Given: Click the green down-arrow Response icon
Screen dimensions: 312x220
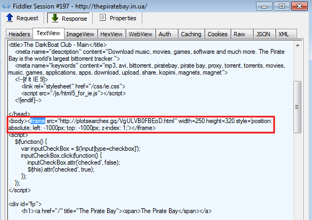Looking at the screenshot, I should (x=55, y=18).
